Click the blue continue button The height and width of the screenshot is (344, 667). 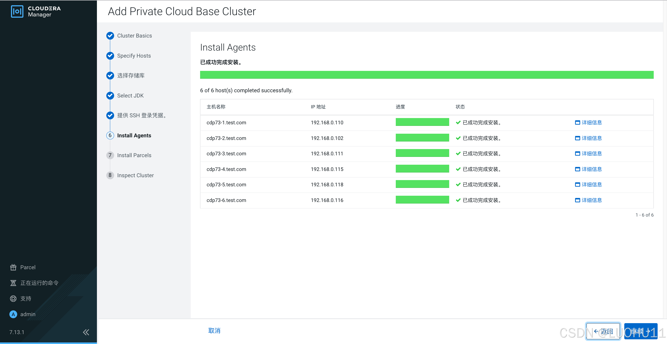pyautogui.click(x=640, y=331)
